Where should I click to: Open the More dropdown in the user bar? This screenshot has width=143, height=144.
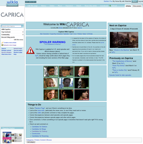[x=135, y=1]
